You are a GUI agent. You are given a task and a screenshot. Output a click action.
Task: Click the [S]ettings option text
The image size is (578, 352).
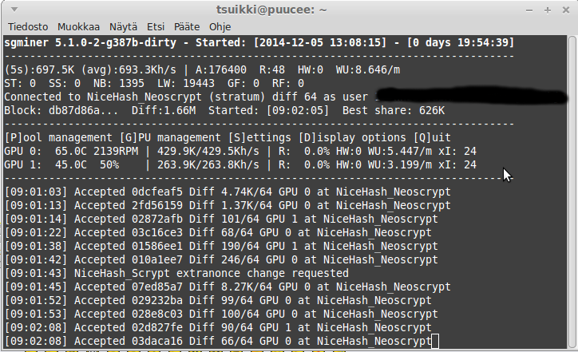259,137
